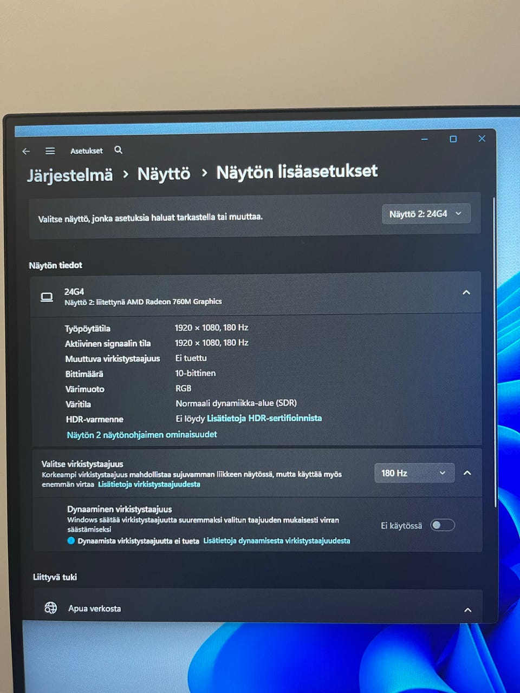
Task: Navigate to Järjestelmä breadcrumb
Action: click(x=70, y=175)
